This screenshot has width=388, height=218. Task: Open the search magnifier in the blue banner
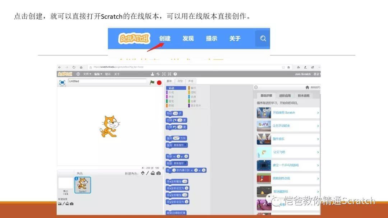pos(263,38)
